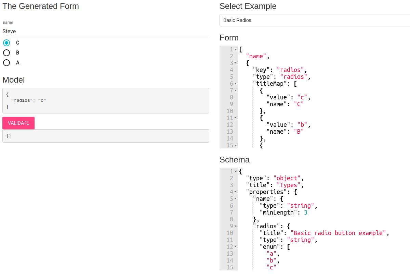Fold the name block at Schema line 5
The height and width of the screenshot is (279, 410).
pos(236,199)
